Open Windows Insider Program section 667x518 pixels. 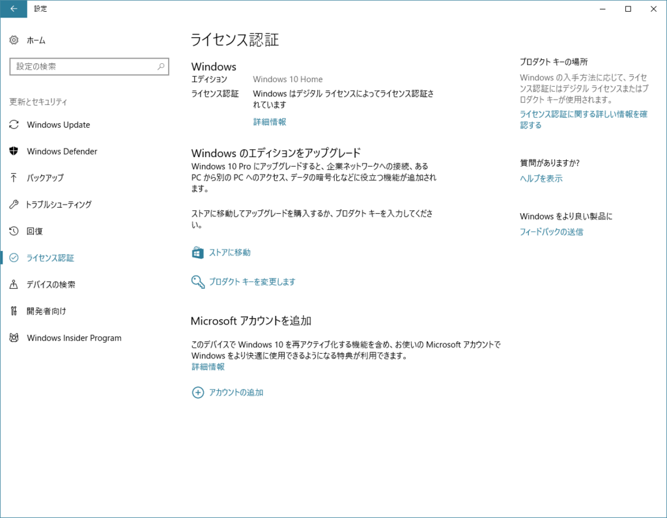tap(74, 338)
